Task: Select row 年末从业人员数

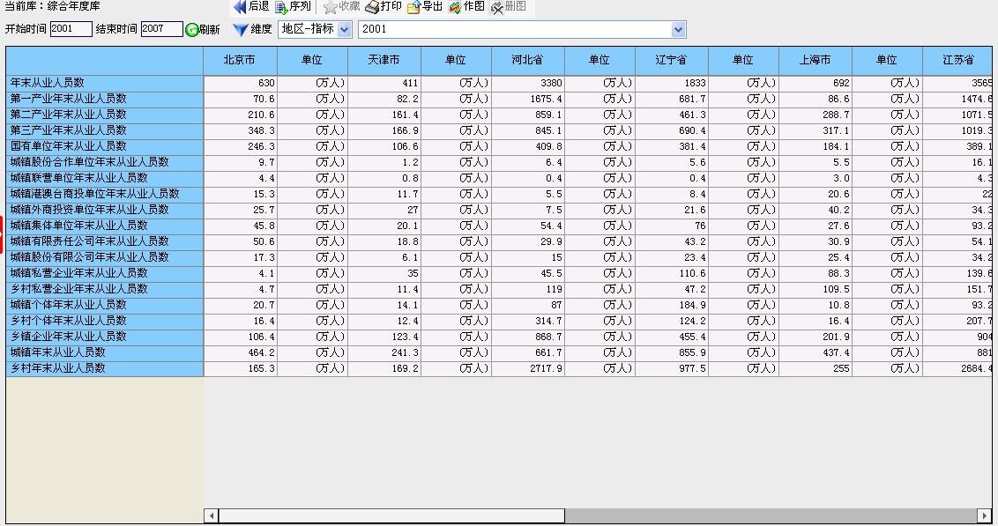Action: point(104,84)
